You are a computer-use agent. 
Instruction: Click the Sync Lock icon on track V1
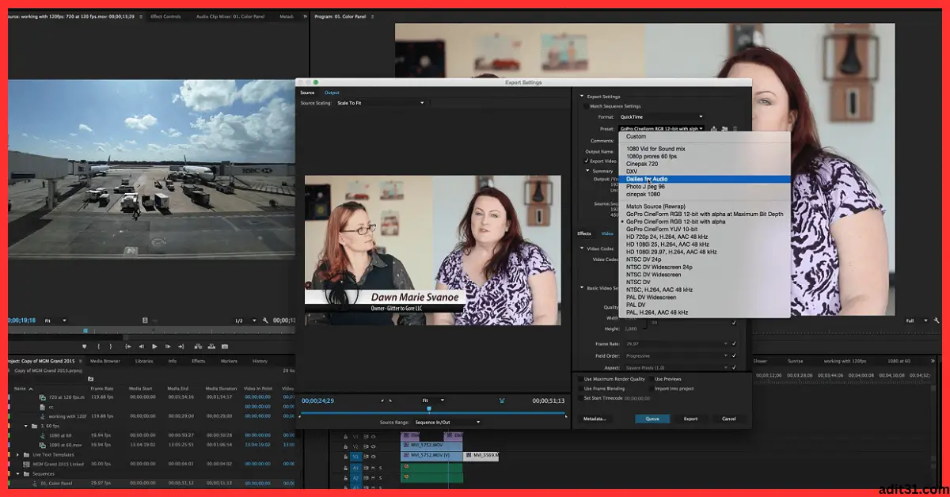click(x=367, y=457)
